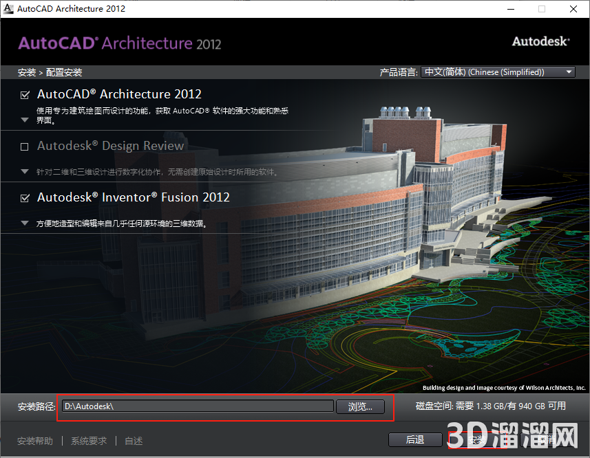This screenshot has width=590, height=458.
Task: Expand the Inventor Fusion 2012 settings triangle
Action: point(25,223)
